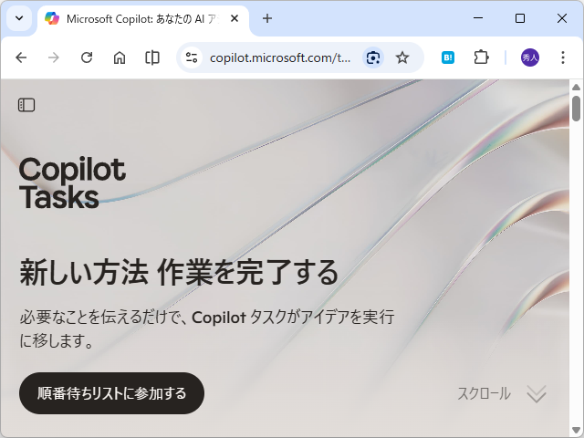This screenshot has height=438, width=584.
Task: Minimize the Chrome window
Action: [x=478, y=18]
